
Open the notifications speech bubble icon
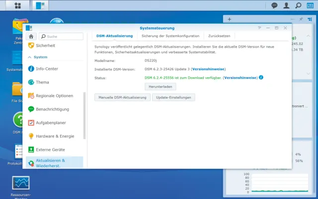click(275, 5)
